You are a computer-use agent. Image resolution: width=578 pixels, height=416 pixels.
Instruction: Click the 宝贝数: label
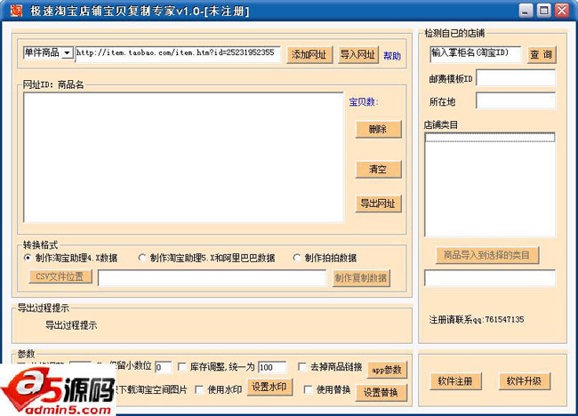coord(364,102)
